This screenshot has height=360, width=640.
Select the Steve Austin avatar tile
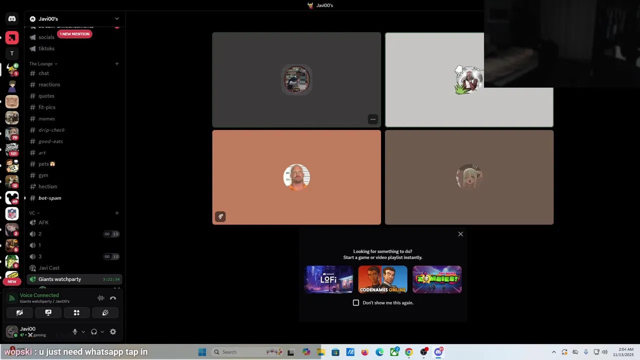click(x=296, y=177)
